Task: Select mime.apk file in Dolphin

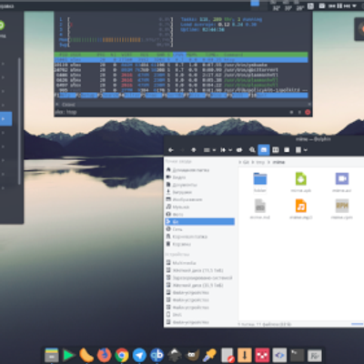Action: point(301,182)
